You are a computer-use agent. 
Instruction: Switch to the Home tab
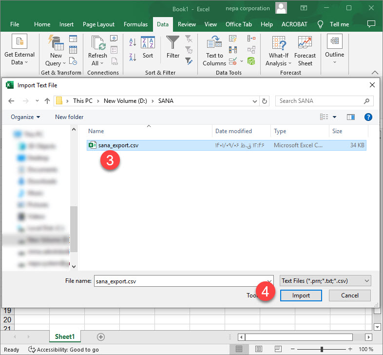[x=42, y=24]
